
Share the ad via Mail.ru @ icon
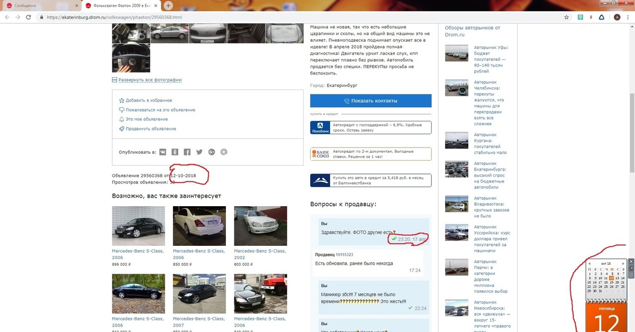(224, 152)
